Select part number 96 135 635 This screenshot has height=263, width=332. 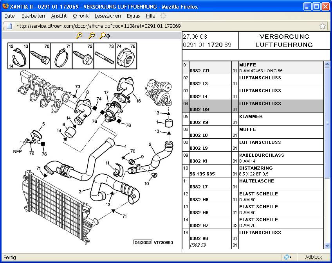[202, 174]
